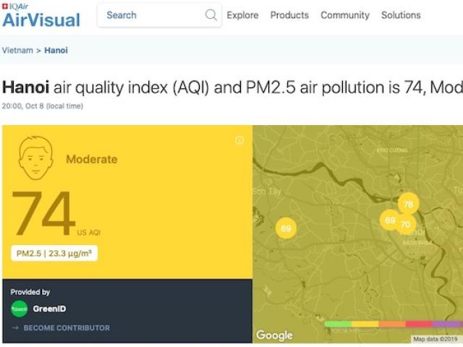Screen dimensions: 463x347
Task: Click the IQAir AirVisual logo
Action: tap(41, 16)
